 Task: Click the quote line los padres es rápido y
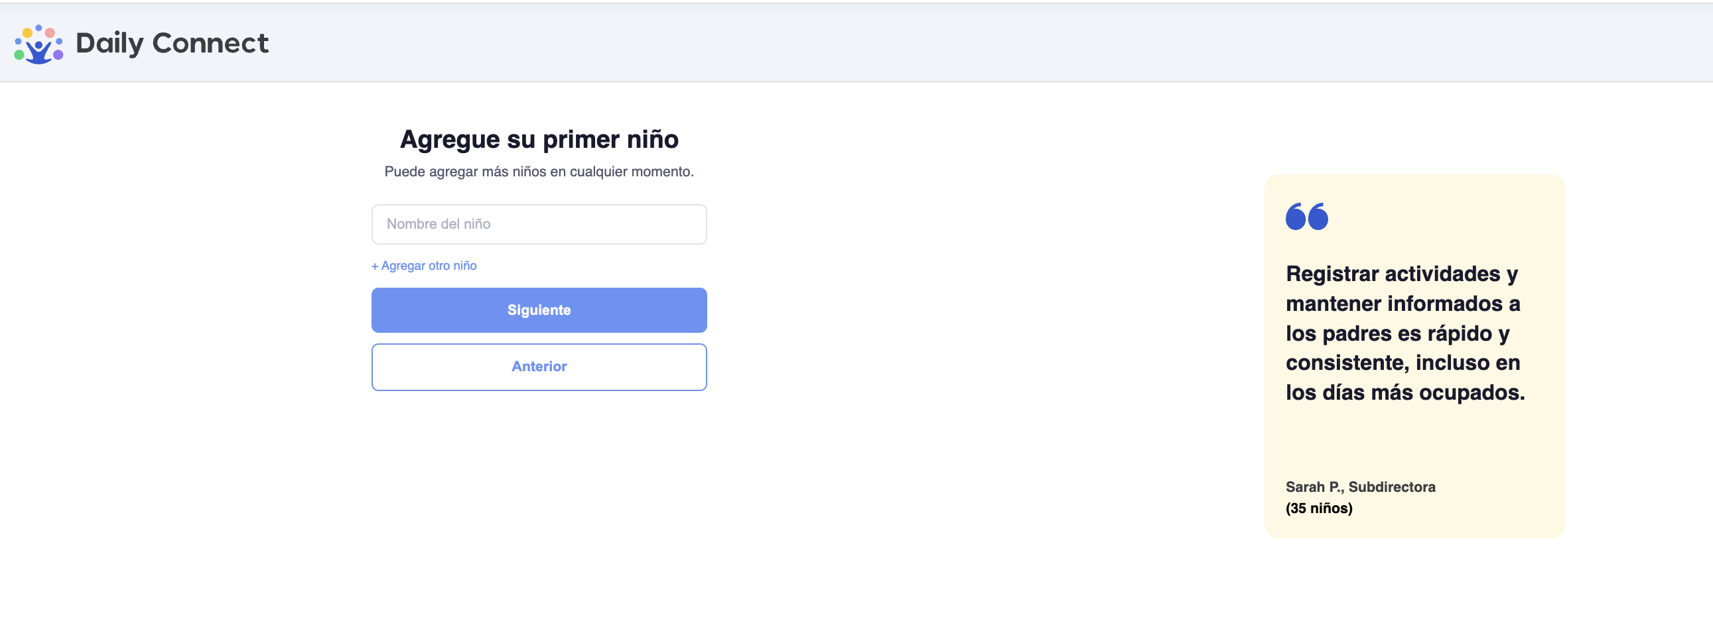point(1398,333)
